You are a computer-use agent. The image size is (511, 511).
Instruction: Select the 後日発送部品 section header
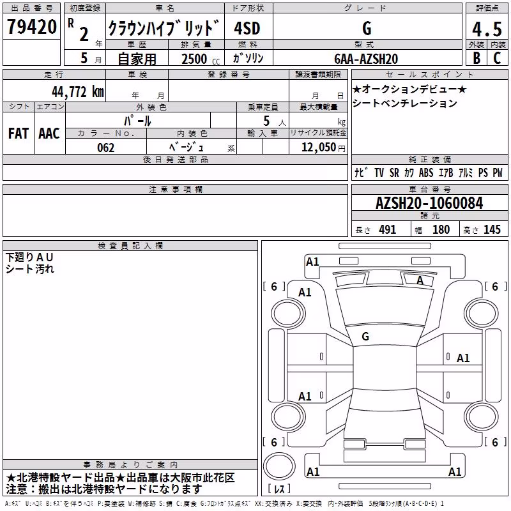click(x=175, y=159)
